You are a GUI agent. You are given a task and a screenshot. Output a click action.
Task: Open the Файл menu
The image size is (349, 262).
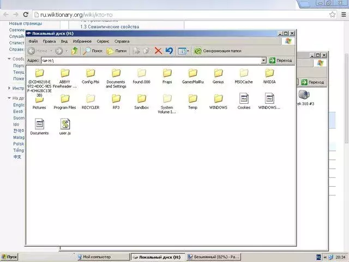(x=33, y=41)
